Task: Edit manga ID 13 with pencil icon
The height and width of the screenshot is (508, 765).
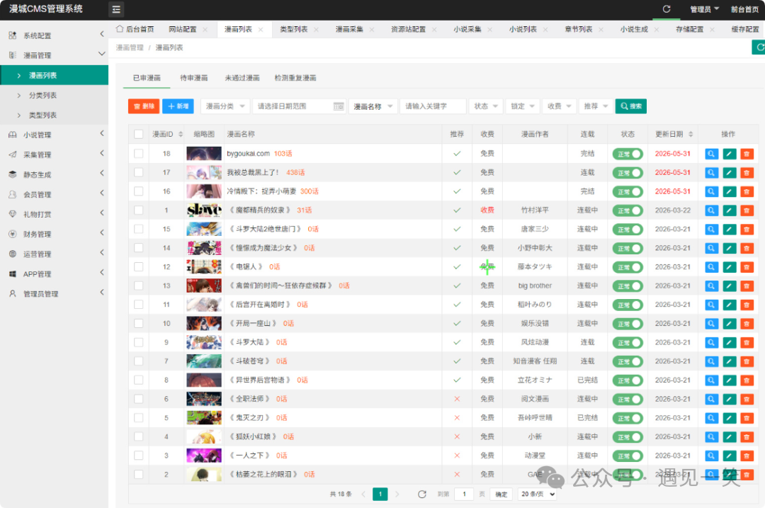Action: [729, 286]
